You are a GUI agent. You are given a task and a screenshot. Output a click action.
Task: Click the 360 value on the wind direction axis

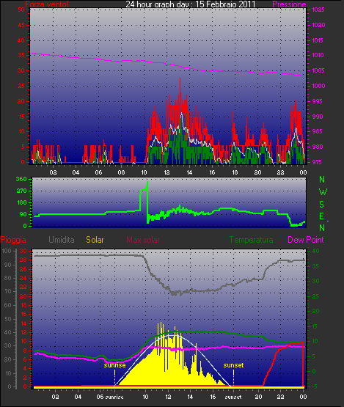[x=21, y=179]
